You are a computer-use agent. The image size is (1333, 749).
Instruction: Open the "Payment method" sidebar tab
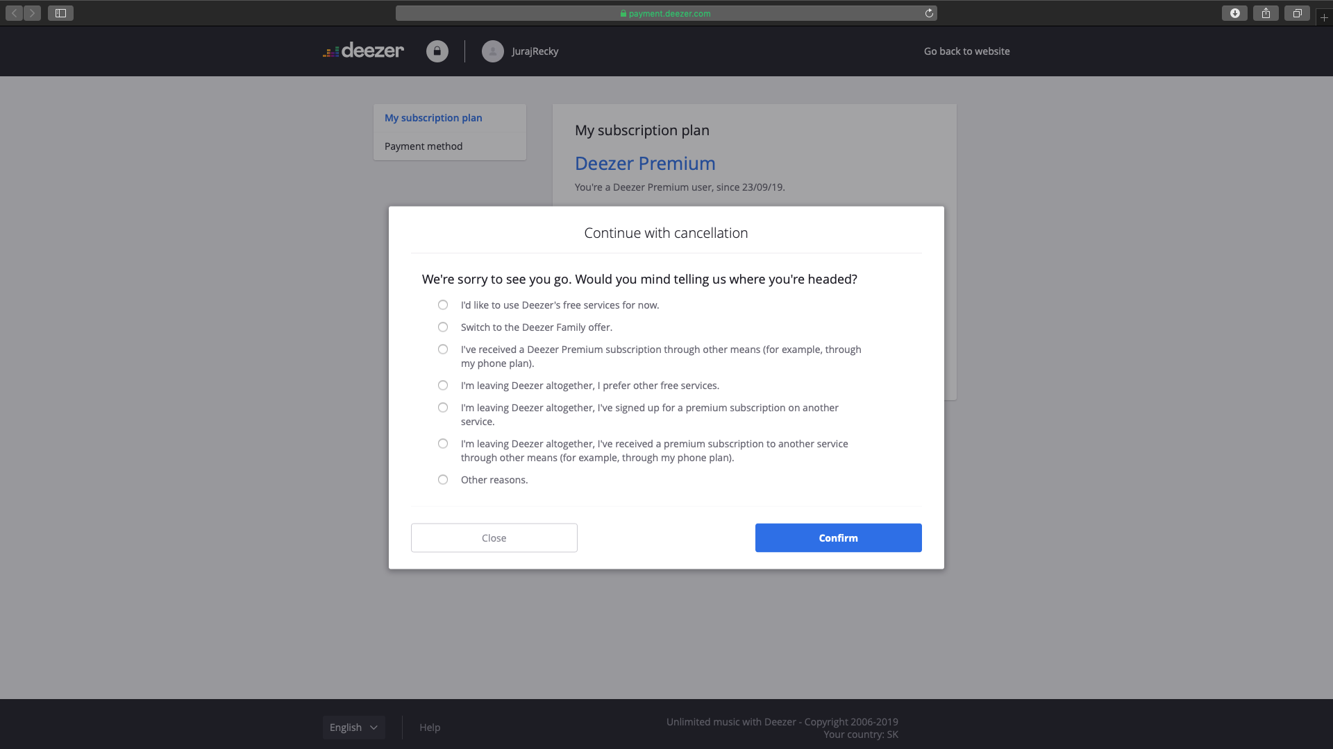(450, 146)
